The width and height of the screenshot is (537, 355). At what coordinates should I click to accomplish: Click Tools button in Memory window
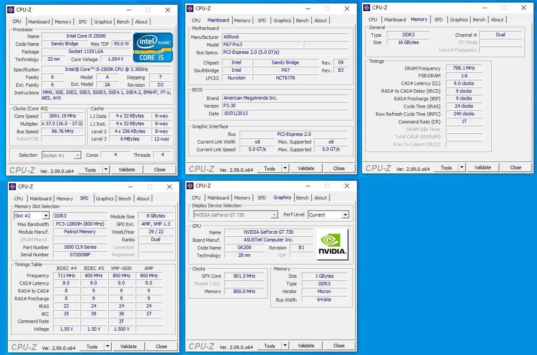[446, 167]
